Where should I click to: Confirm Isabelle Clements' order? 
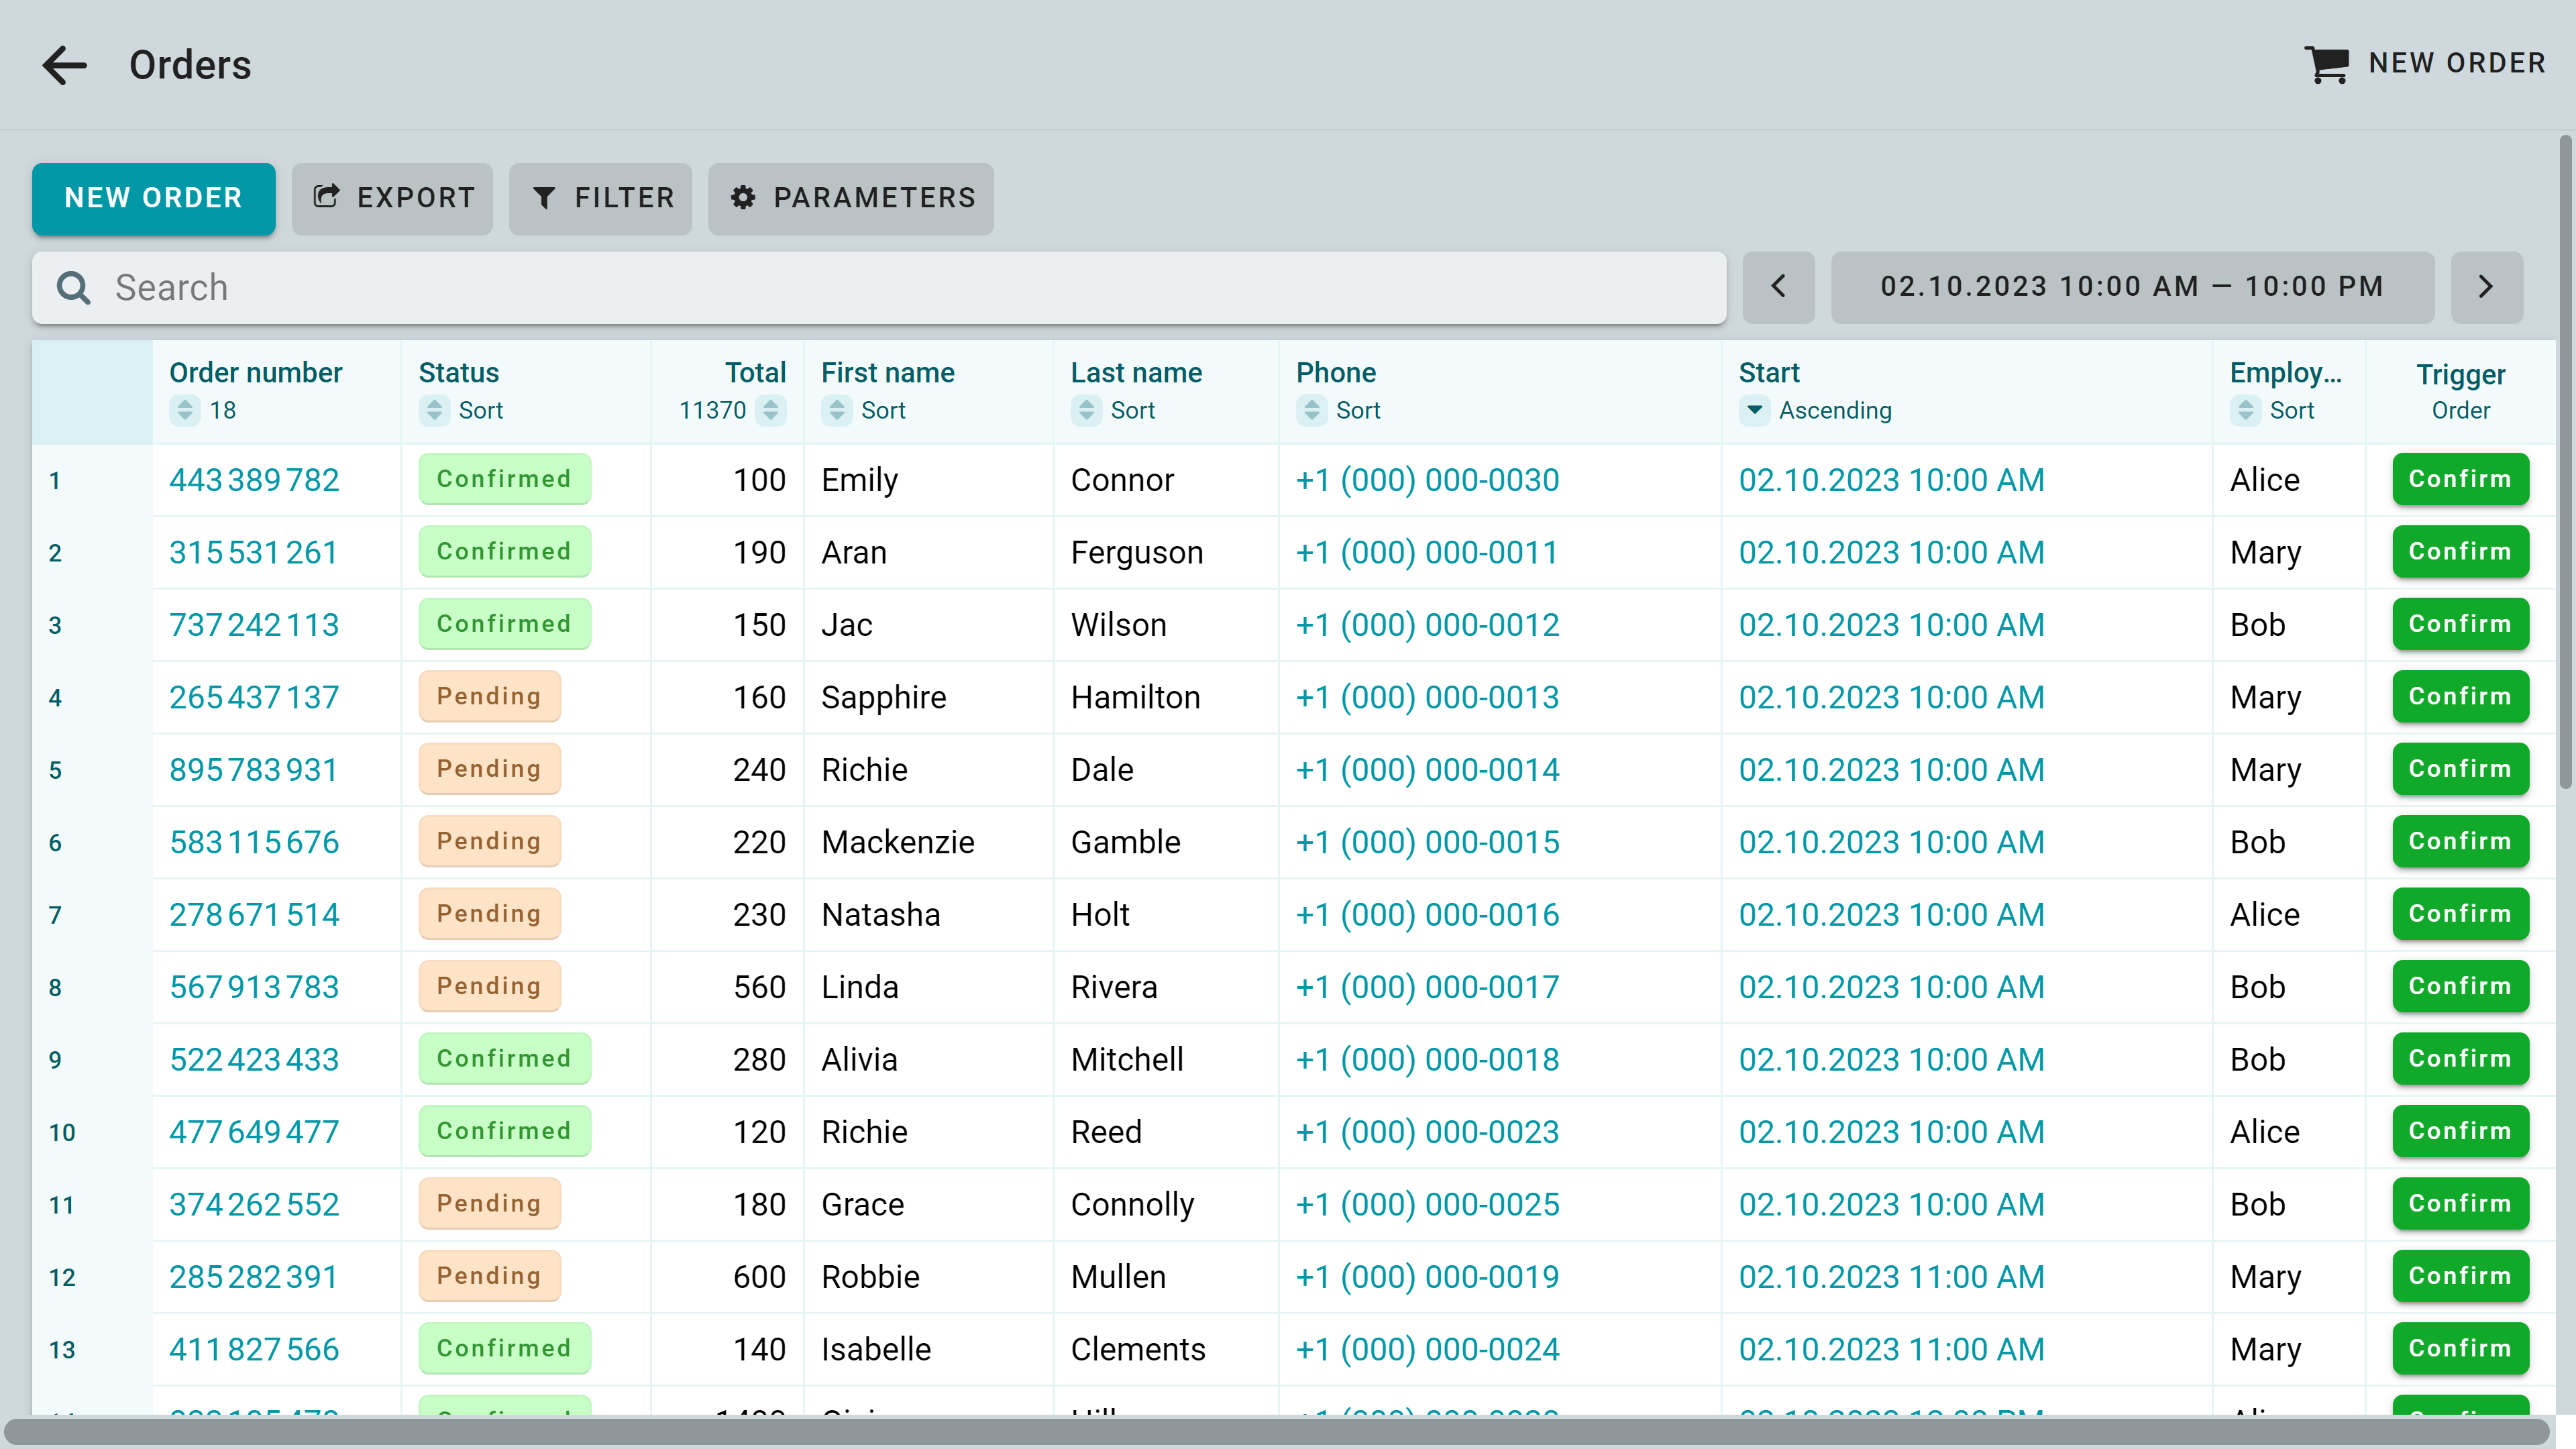2460,1349
